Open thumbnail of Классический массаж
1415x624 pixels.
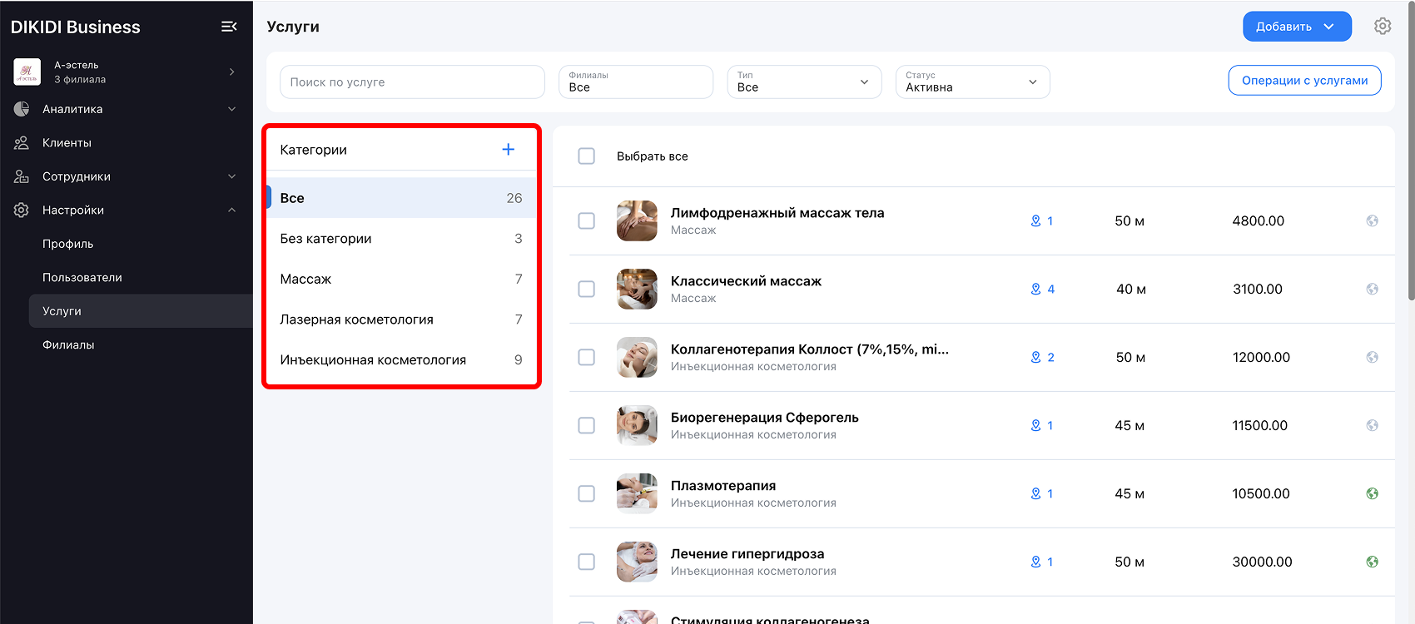pos(637,289)
